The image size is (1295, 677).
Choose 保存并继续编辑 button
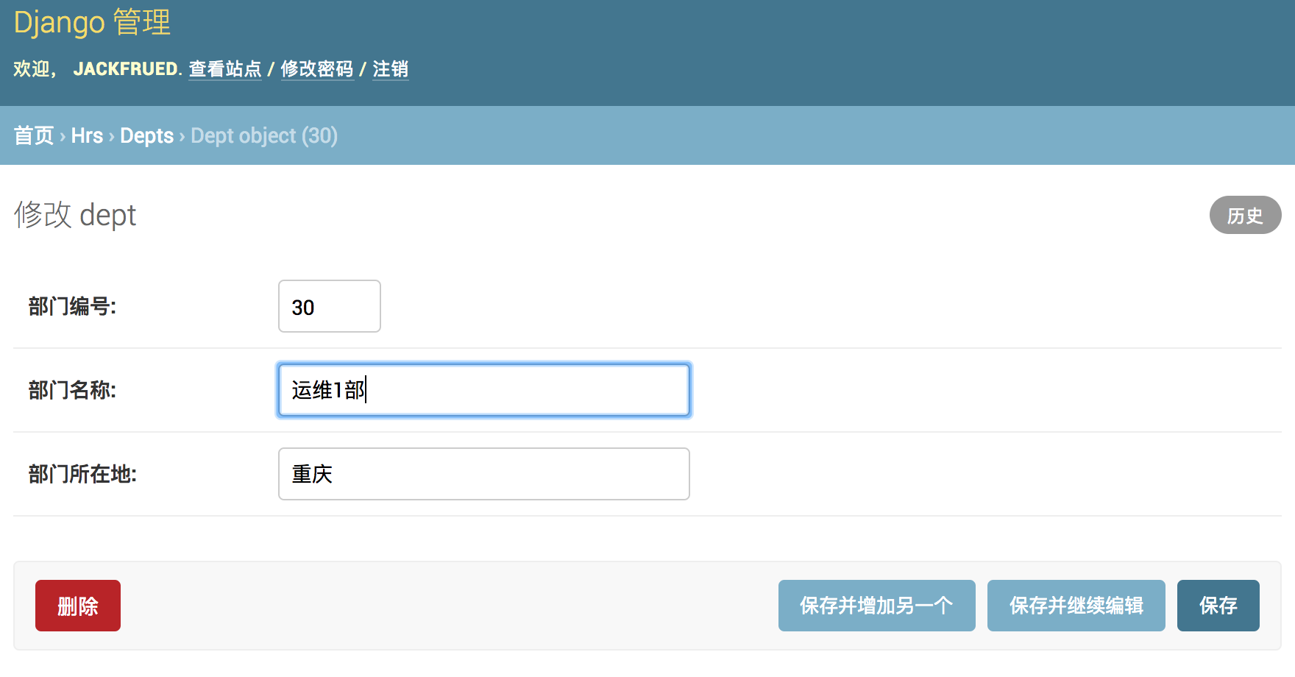[x=1076, y=606]
